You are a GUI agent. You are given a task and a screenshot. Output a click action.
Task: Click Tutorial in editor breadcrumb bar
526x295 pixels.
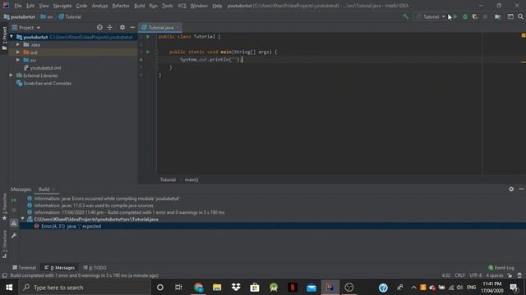point(168,180)
